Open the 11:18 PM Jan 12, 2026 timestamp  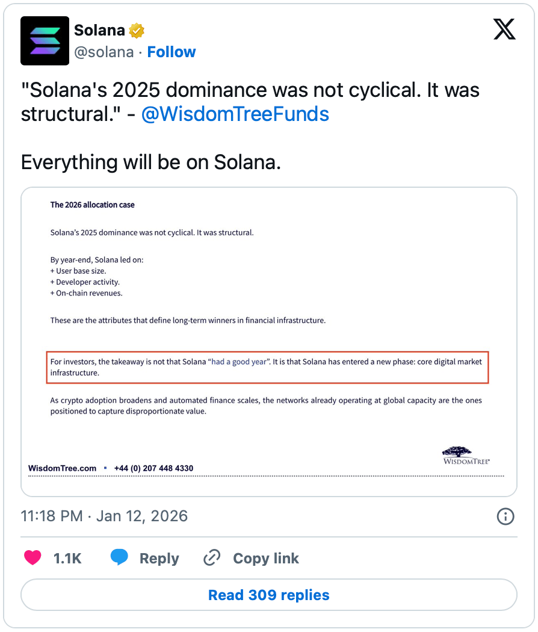click(105, 516)
